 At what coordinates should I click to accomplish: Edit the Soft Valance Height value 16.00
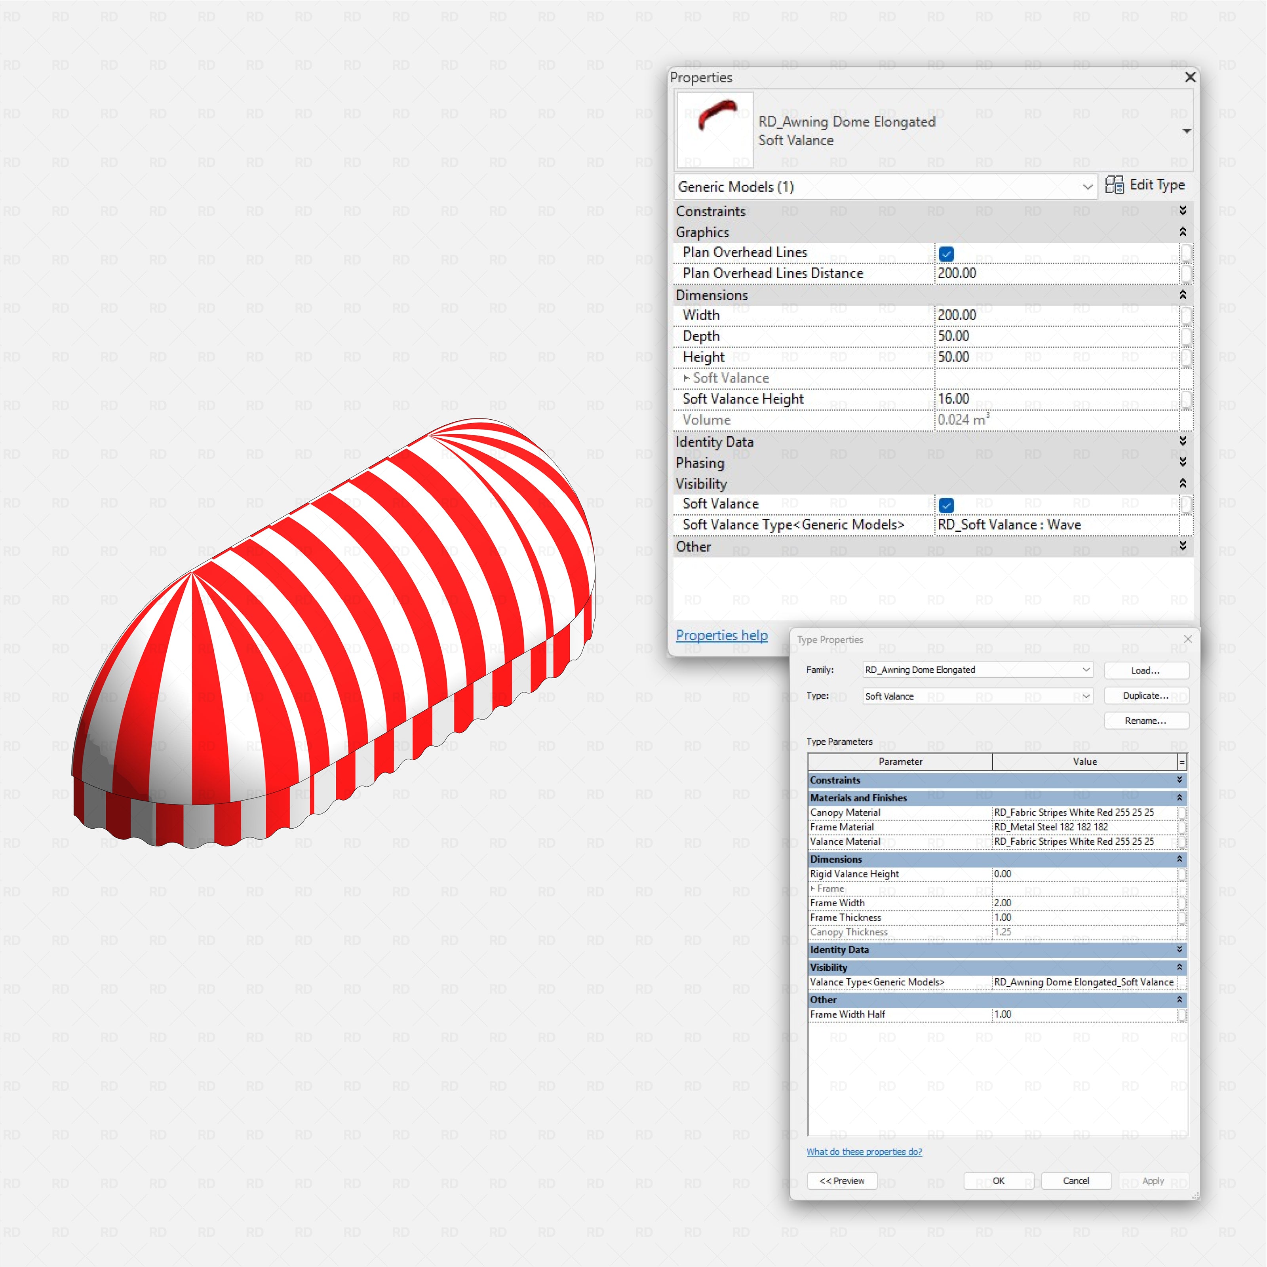1056,400
